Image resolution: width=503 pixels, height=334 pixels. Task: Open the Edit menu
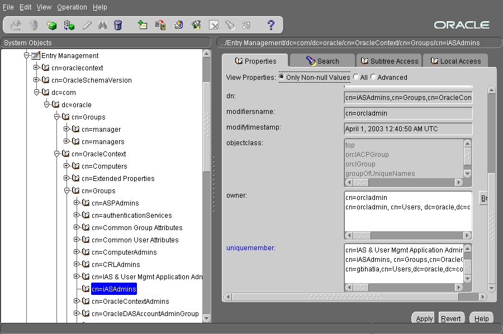pyautogui.click(x=25, y=7)
